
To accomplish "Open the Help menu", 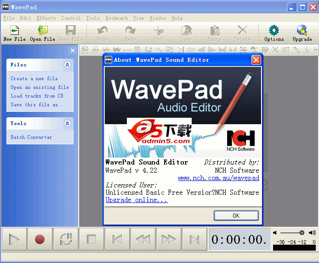I will 177,18.
